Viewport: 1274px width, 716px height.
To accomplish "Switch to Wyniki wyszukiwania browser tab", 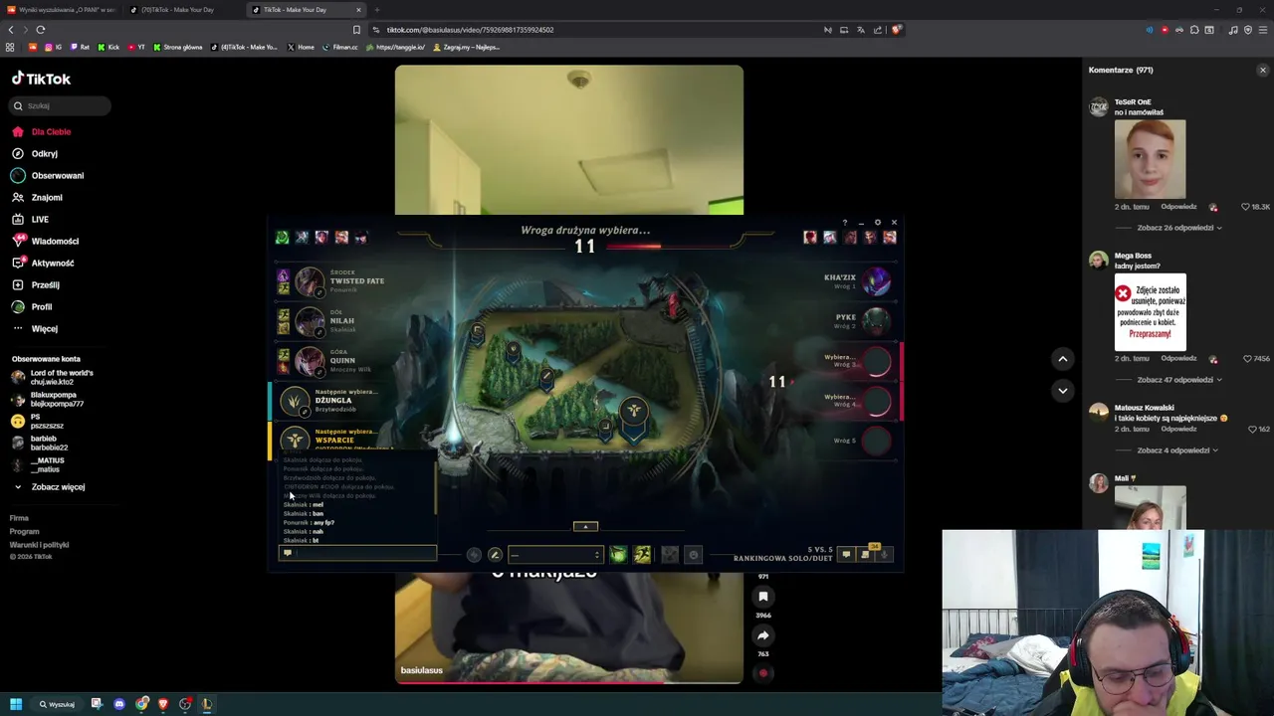I will pyautogui.click(x=62, y=10).
